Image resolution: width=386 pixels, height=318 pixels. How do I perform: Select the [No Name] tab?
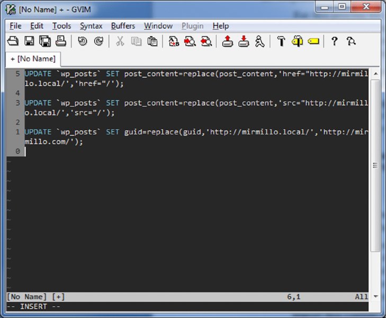tap(33, 59)
